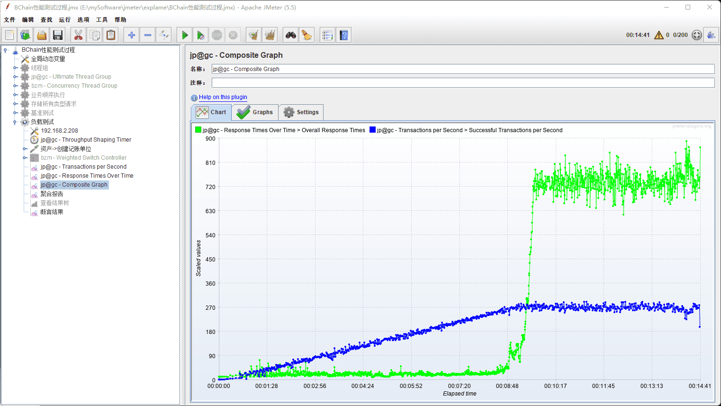Start the test with green play button
Image resolution: width=721 pixels, height=406 pixels.
point(185,35)
